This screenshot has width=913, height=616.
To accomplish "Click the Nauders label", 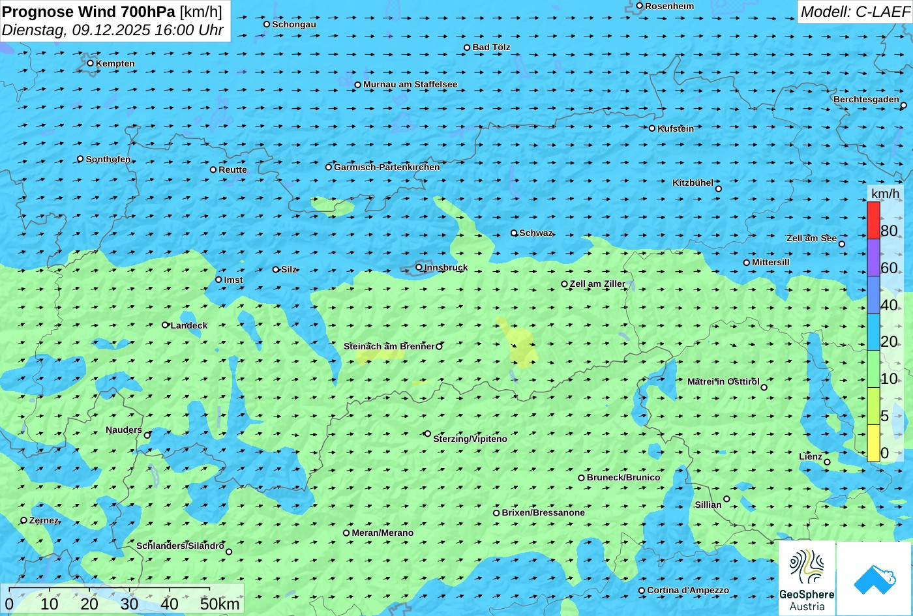I will (124, 430).
